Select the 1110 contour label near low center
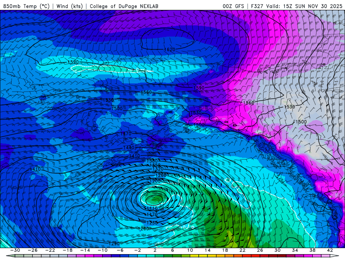This screenshot has height=258, width=345. [x=152, y=208]
